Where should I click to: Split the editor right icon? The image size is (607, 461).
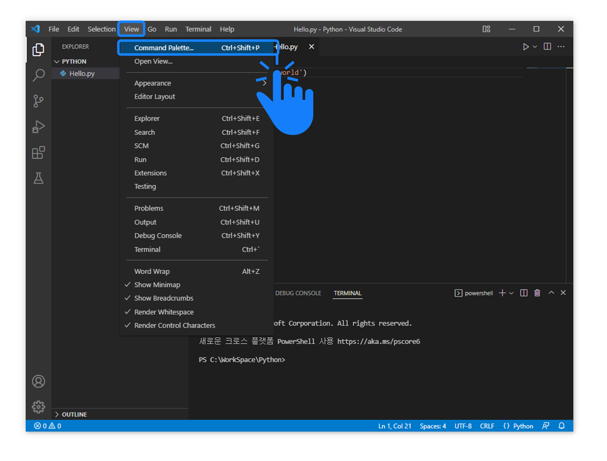547,46
